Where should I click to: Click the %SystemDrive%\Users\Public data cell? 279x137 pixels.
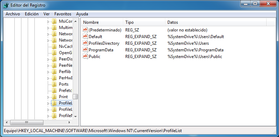click(x=195, y=57)
